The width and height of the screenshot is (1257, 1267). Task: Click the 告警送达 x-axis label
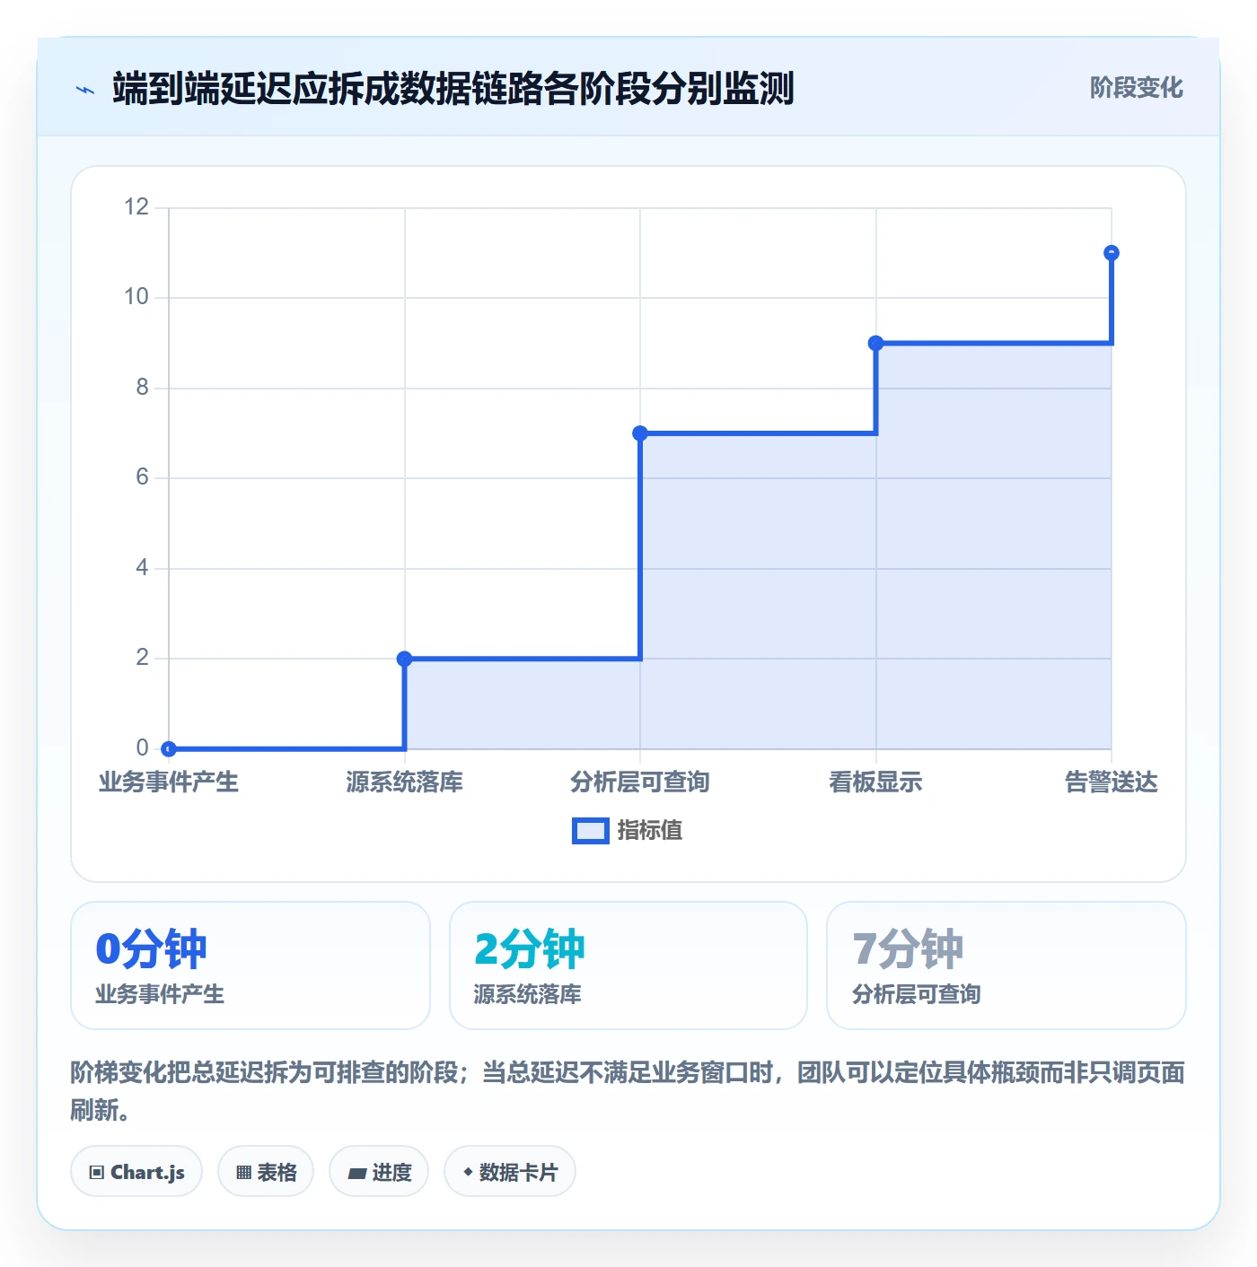click(x=1112, y=782)
